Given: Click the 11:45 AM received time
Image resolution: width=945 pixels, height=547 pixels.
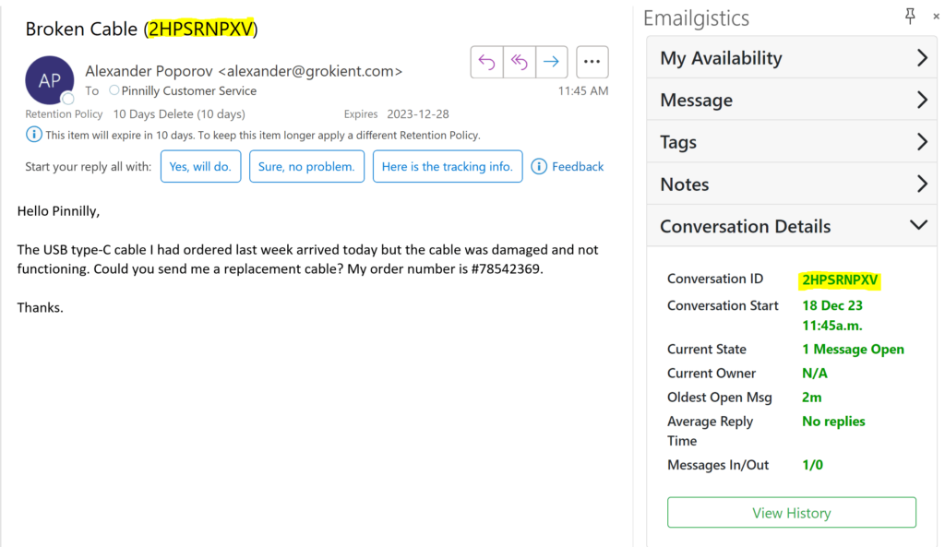Looking at the screenshot, I should [583, 91].
